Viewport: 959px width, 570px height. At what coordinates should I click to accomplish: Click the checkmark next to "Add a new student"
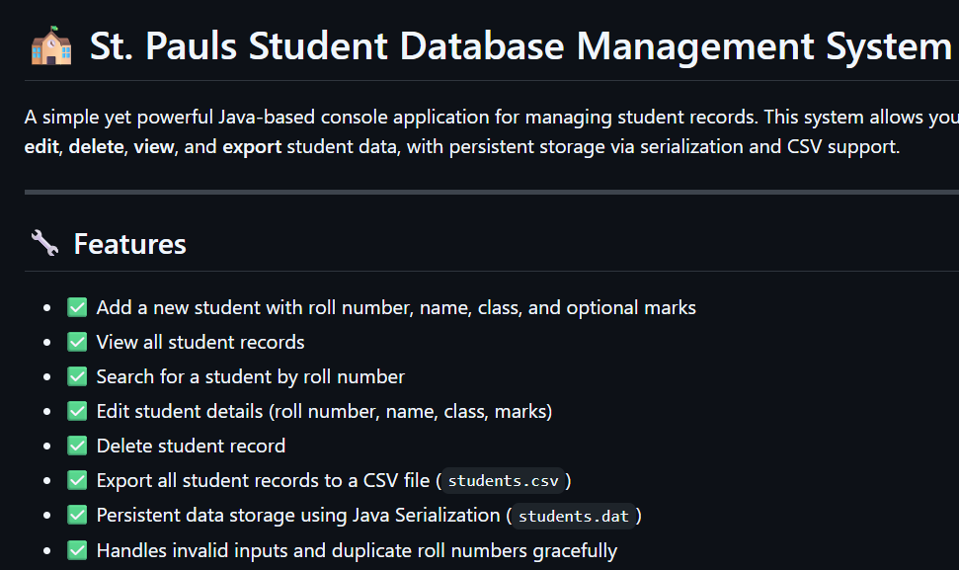click(77, 307)
